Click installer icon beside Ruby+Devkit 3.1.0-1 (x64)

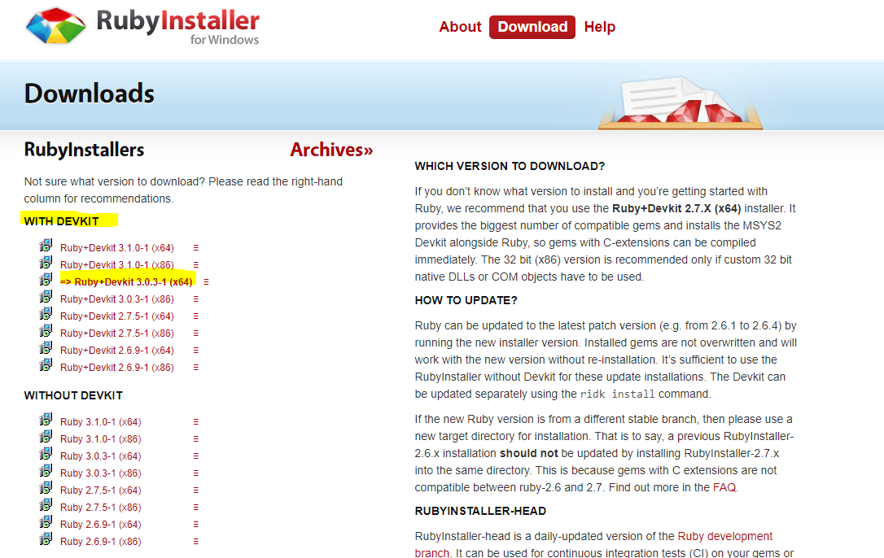pyautogui.click(x=46, y=246)
